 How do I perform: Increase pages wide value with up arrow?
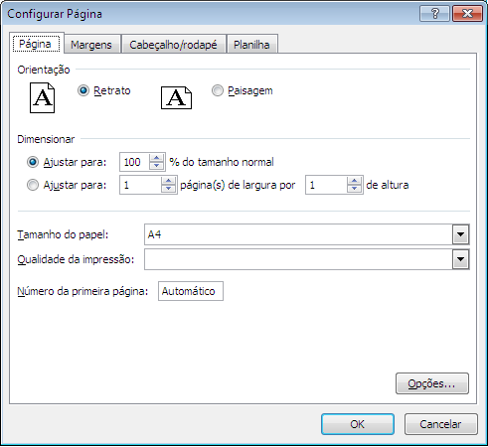click(x=169, y=181)
